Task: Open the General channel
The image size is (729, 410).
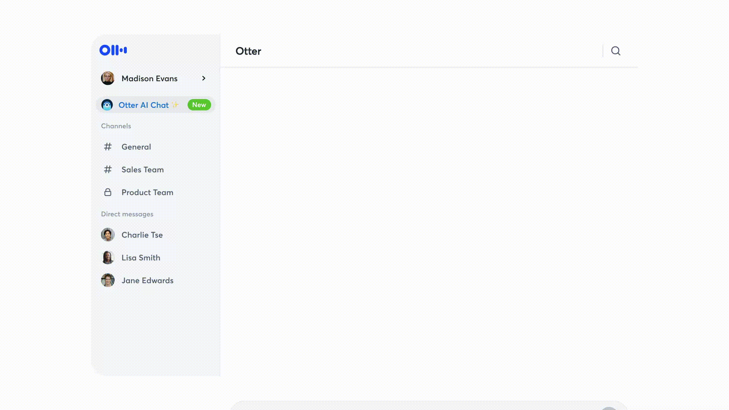Action: point(136,147)
